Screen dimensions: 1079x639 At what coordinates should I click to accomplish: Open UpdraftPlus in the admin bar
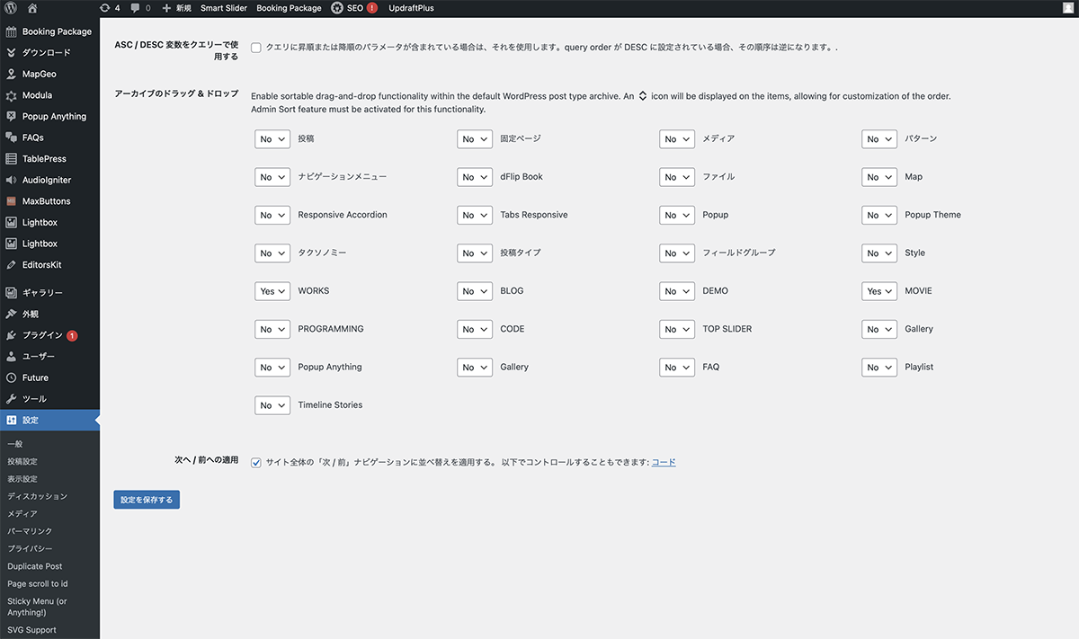[413, 8]
